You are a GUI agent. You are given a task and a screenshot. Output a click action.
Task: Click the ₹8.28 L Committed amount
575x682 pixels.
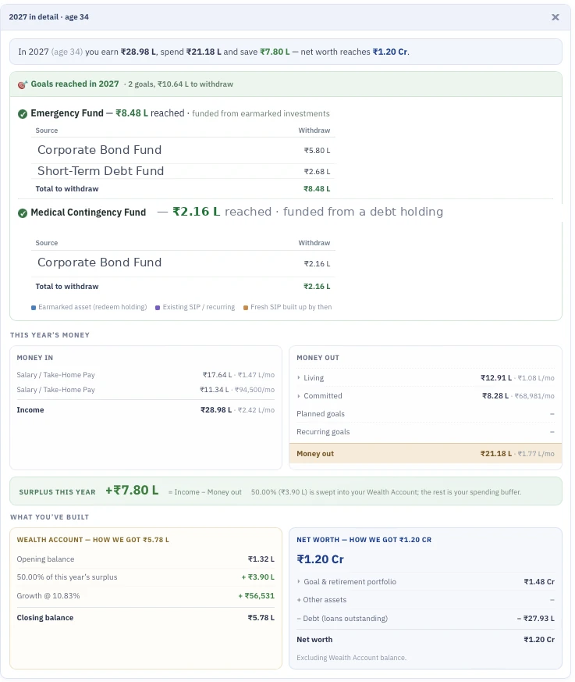[495, 396]
